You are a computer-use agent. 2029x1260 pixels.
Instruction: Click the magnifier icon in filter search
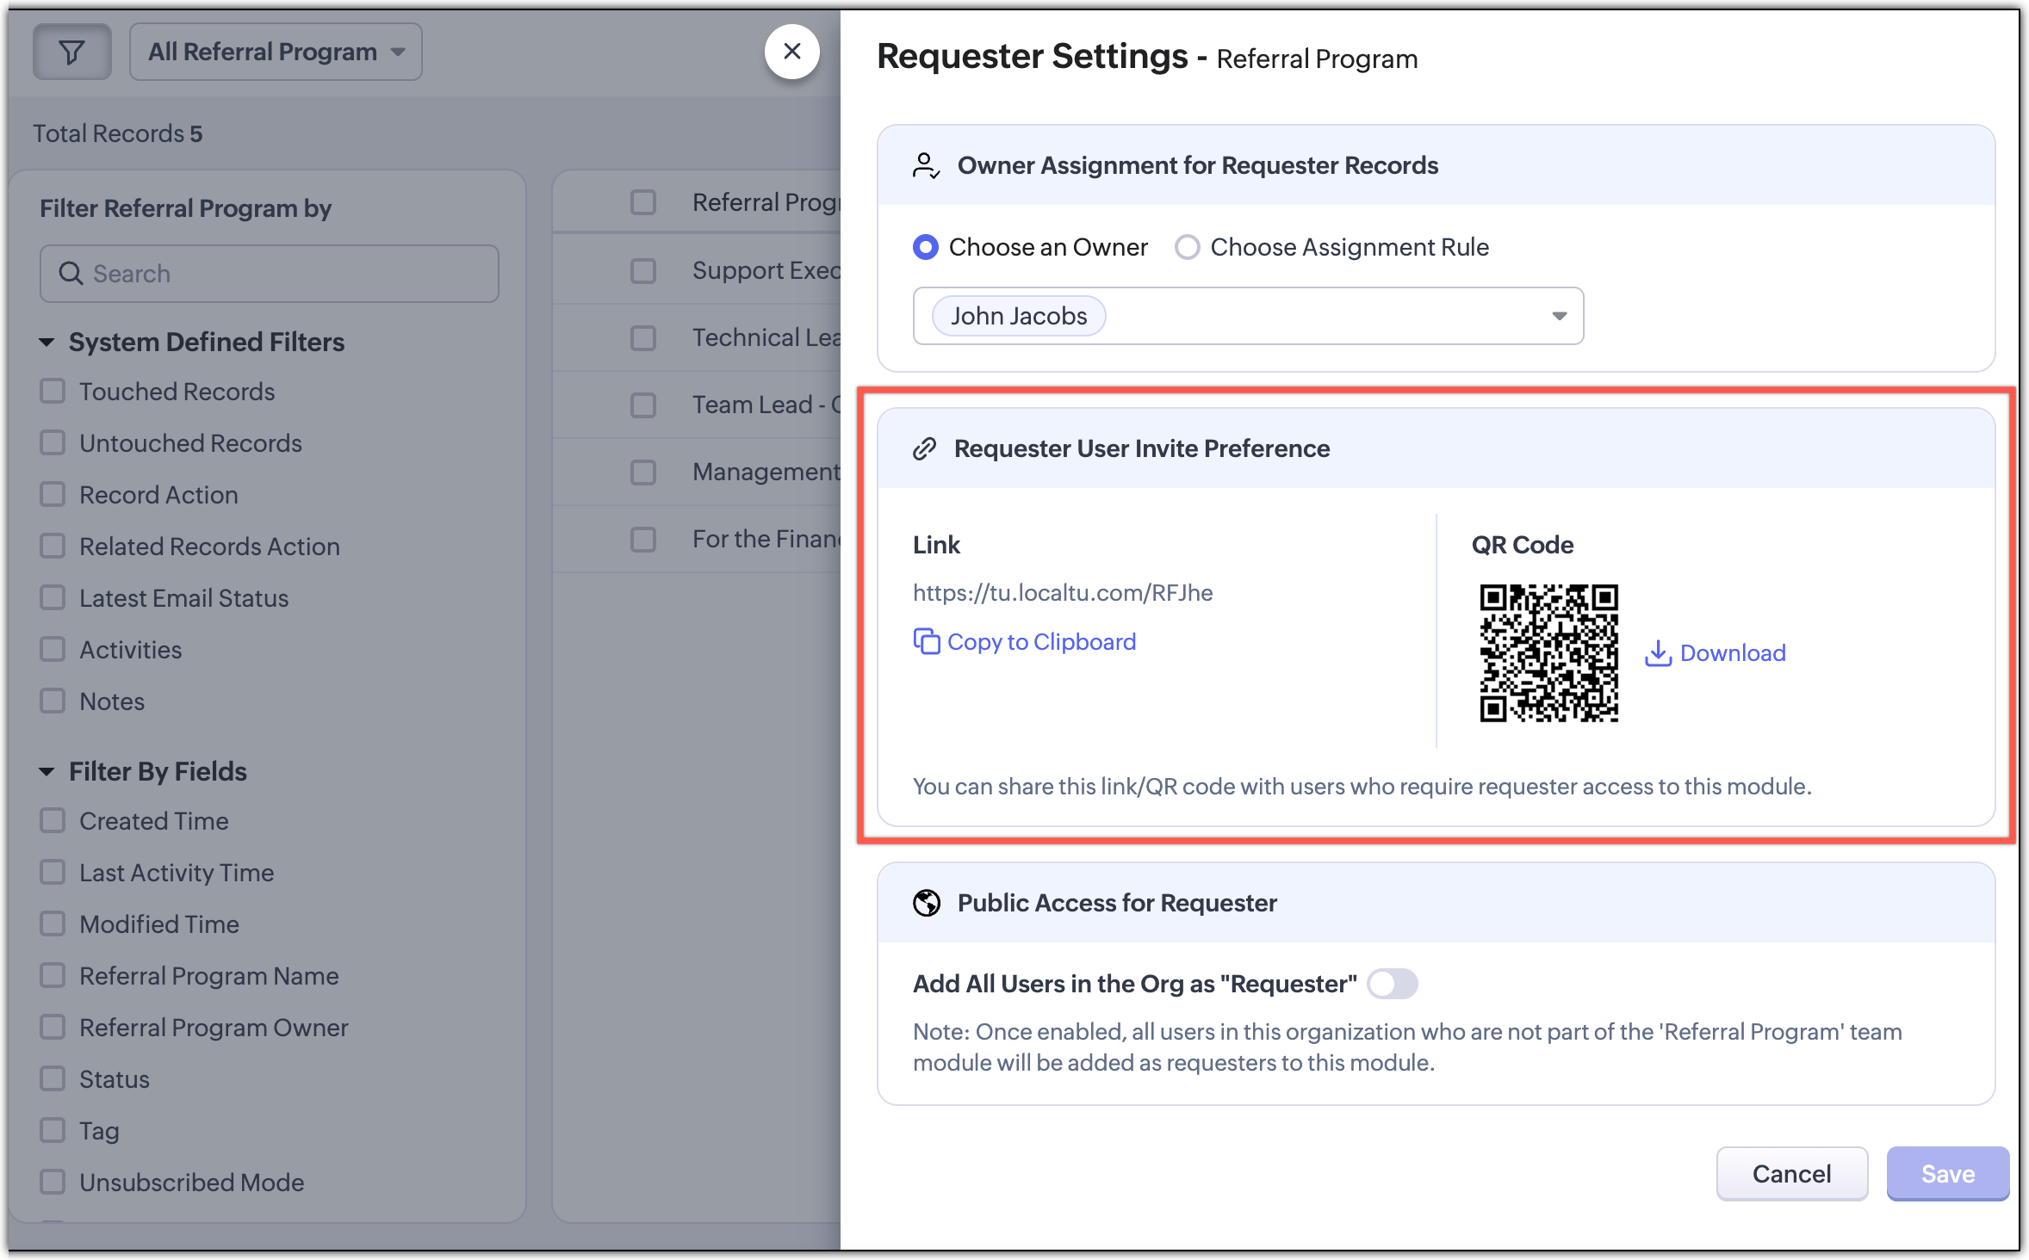pos(71,274)
